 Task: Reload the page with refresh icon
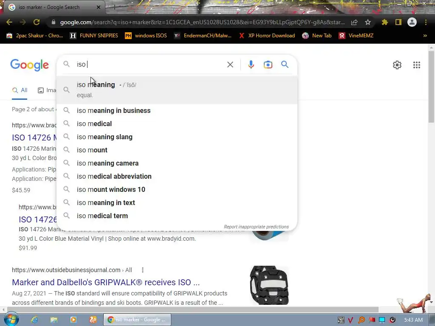coord(37,22)
